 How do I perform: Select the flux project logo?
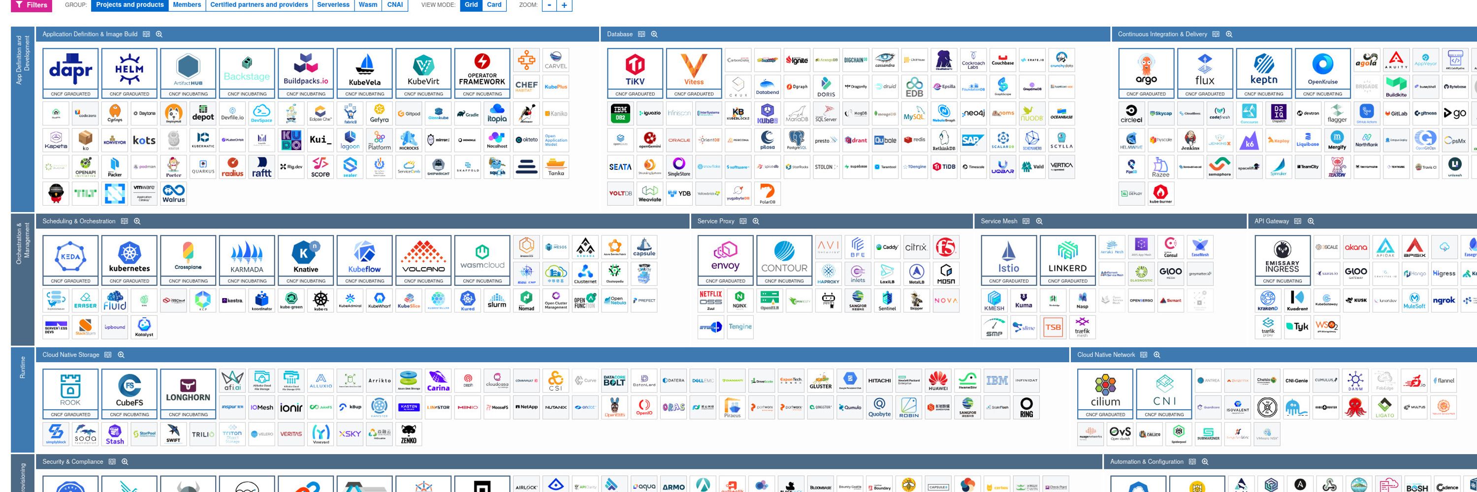[1205, 73]
